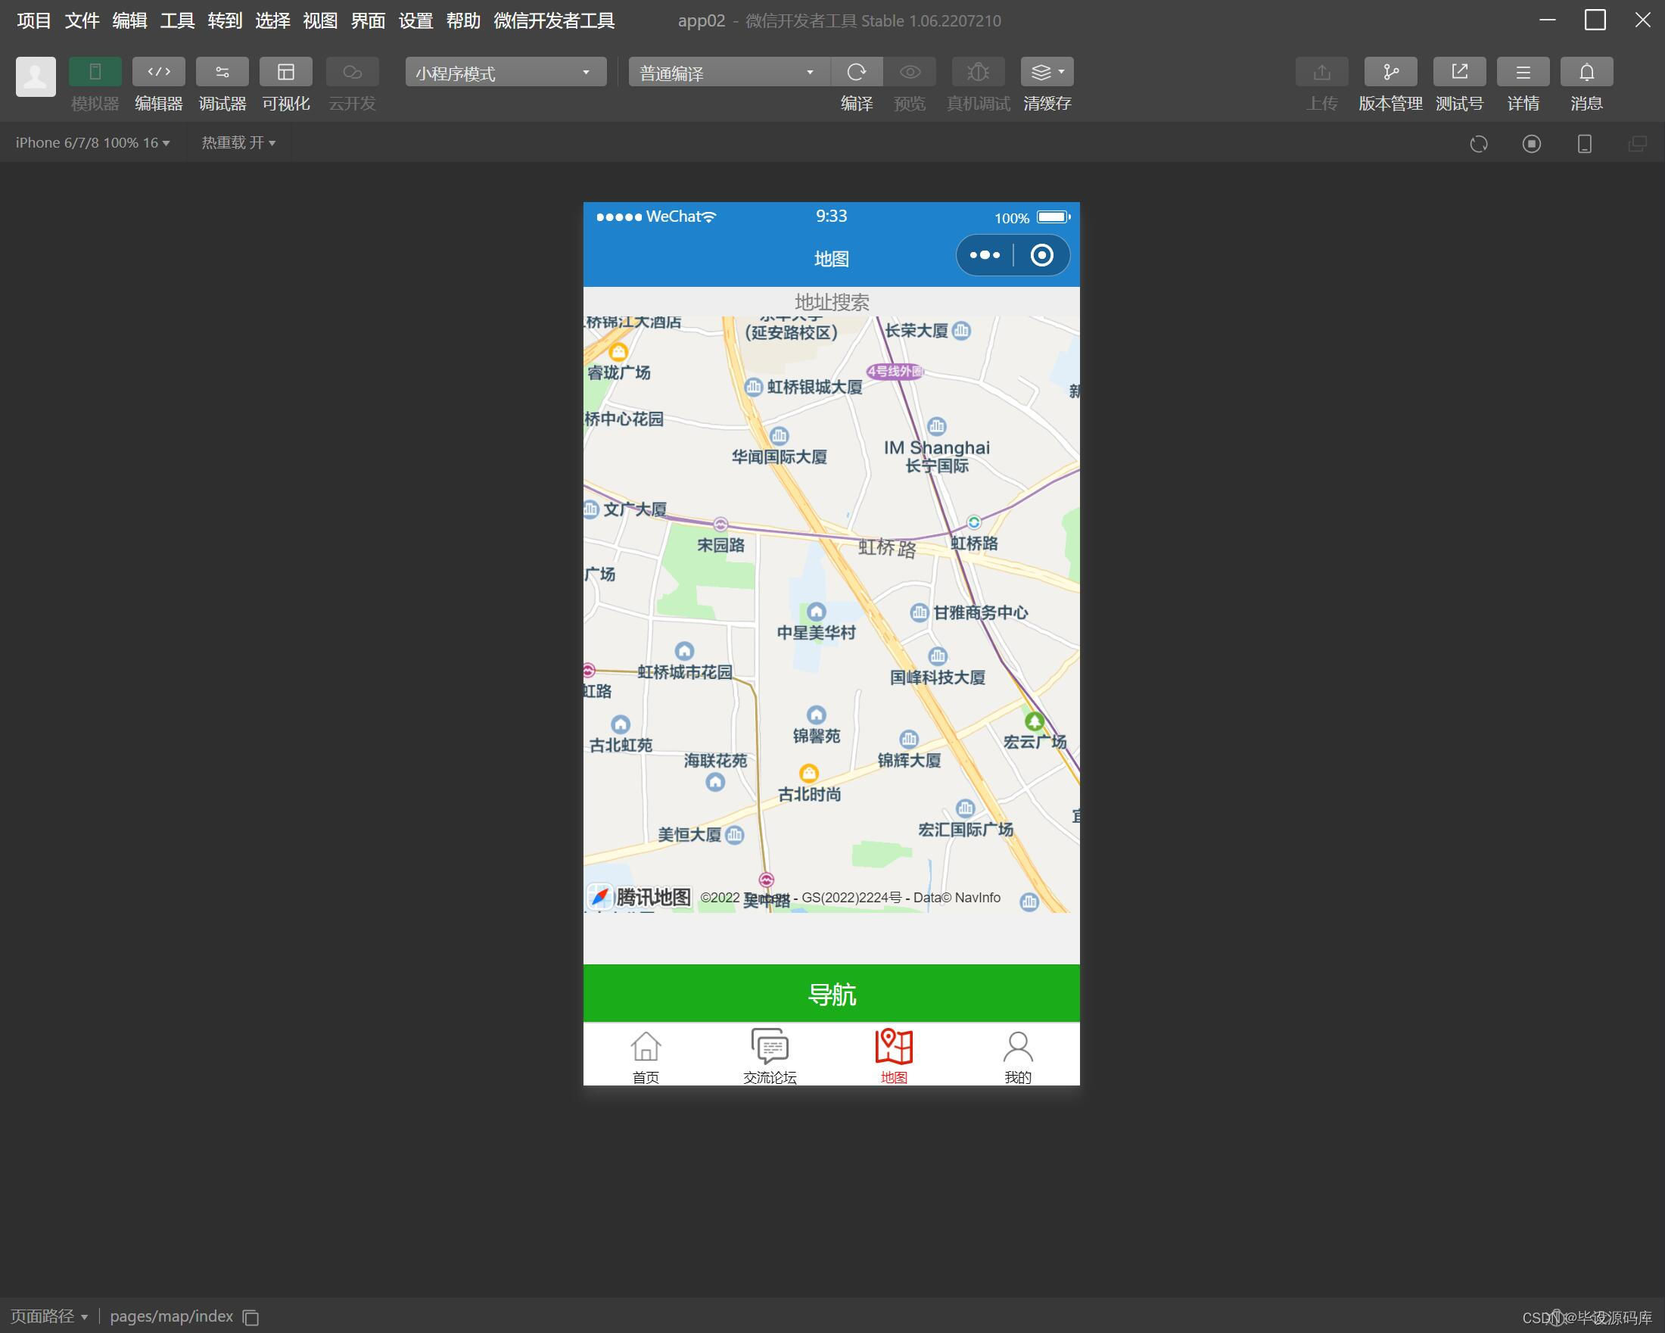Open the 工具 menu

pos(178,21)
